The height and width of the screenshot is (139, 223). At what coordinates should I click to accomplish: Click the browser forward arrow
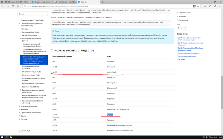pos(8,6)
